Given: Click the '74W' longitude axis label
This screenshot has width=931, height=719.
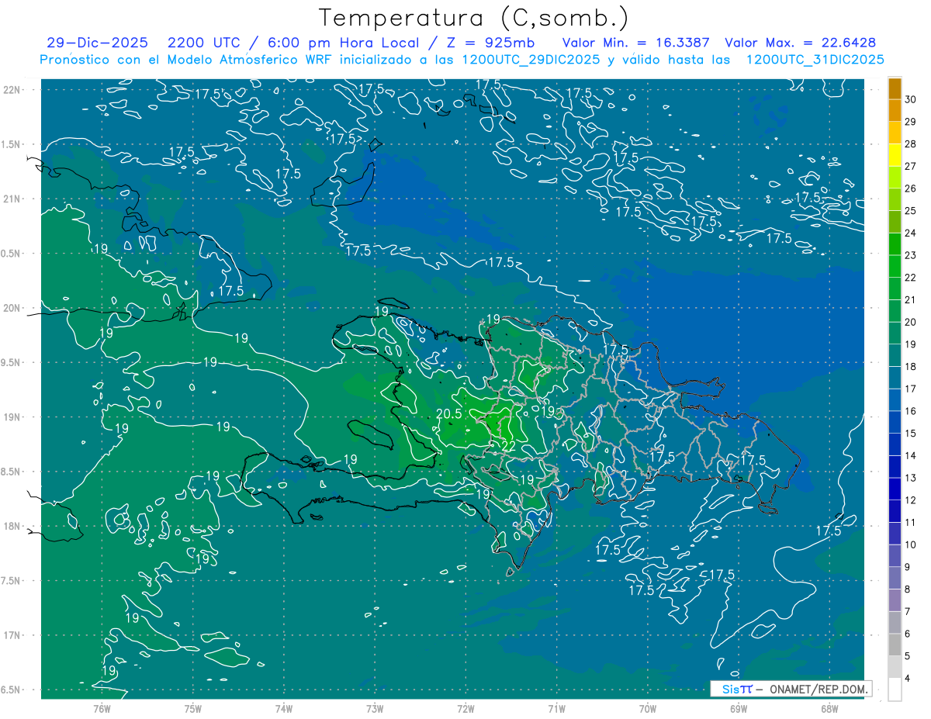Looking at the screenshot, I should click(284, 708).
